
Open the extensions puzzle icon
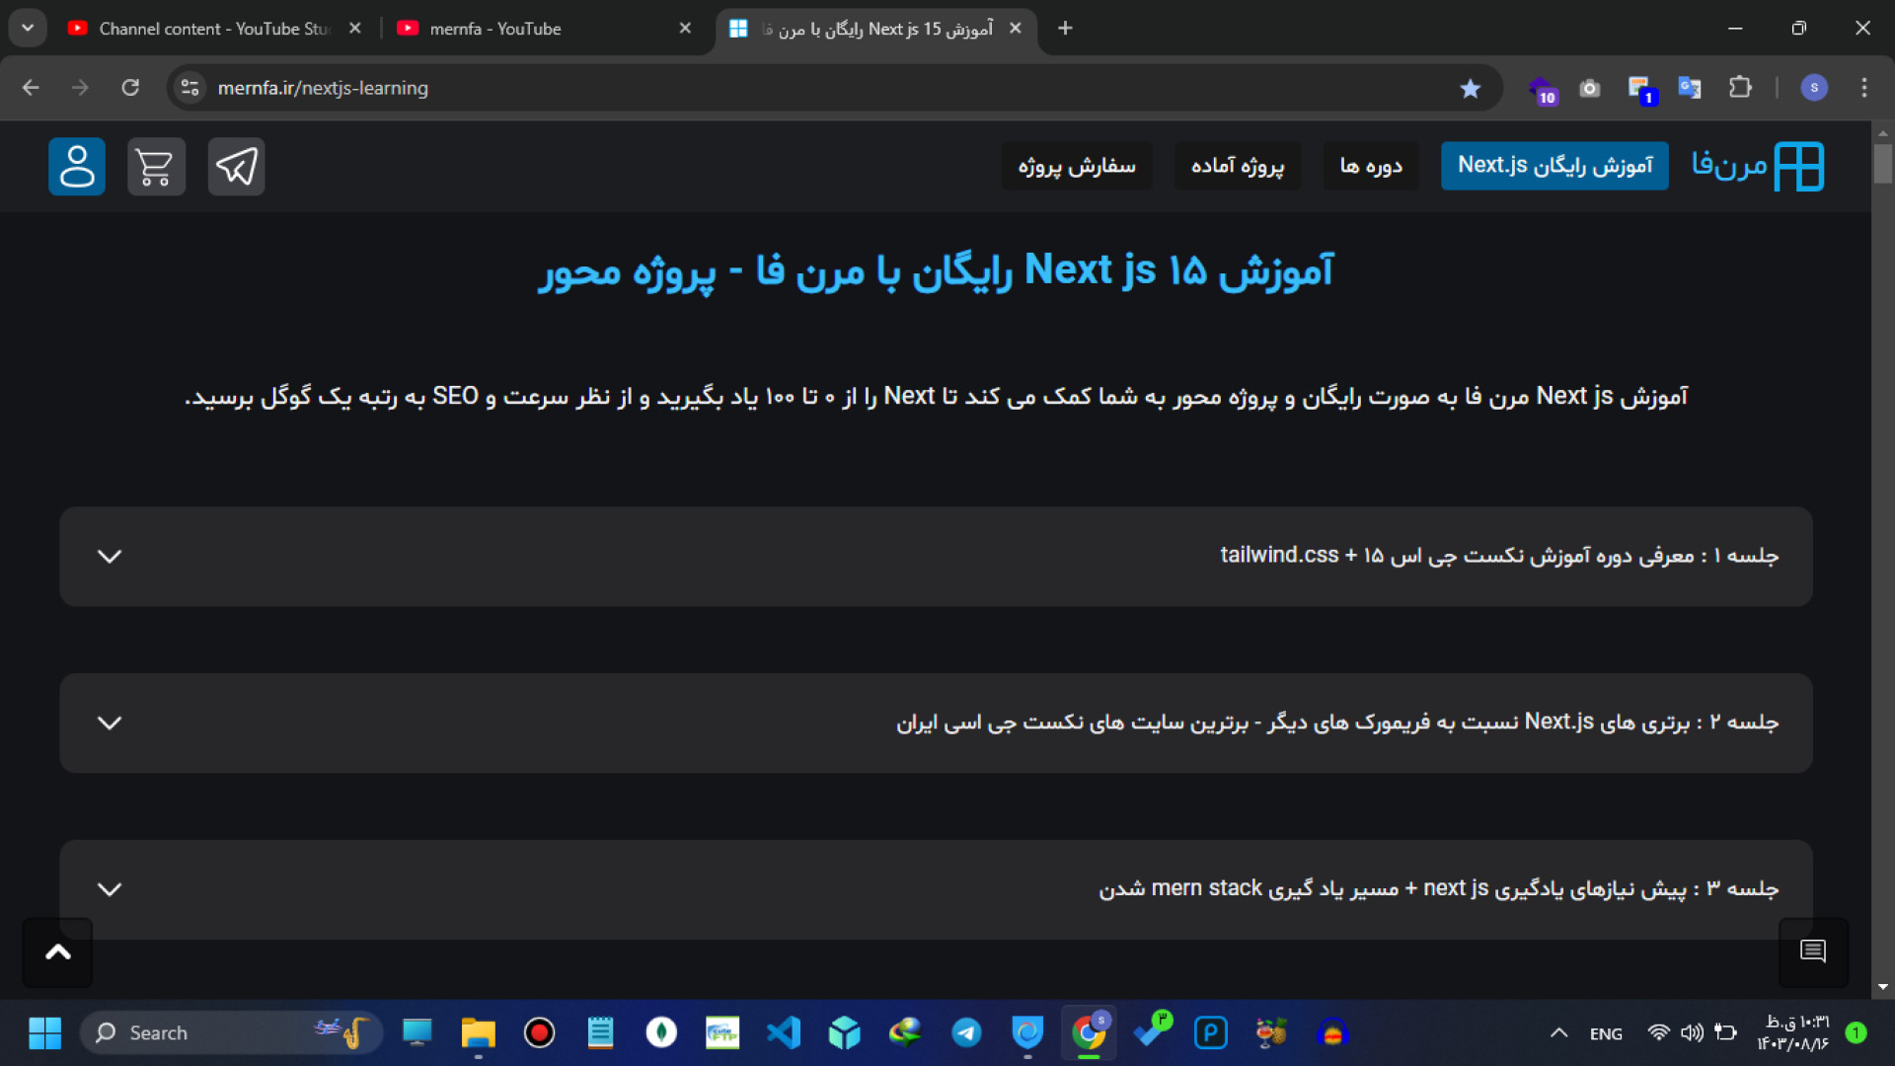pos(1740,88)
